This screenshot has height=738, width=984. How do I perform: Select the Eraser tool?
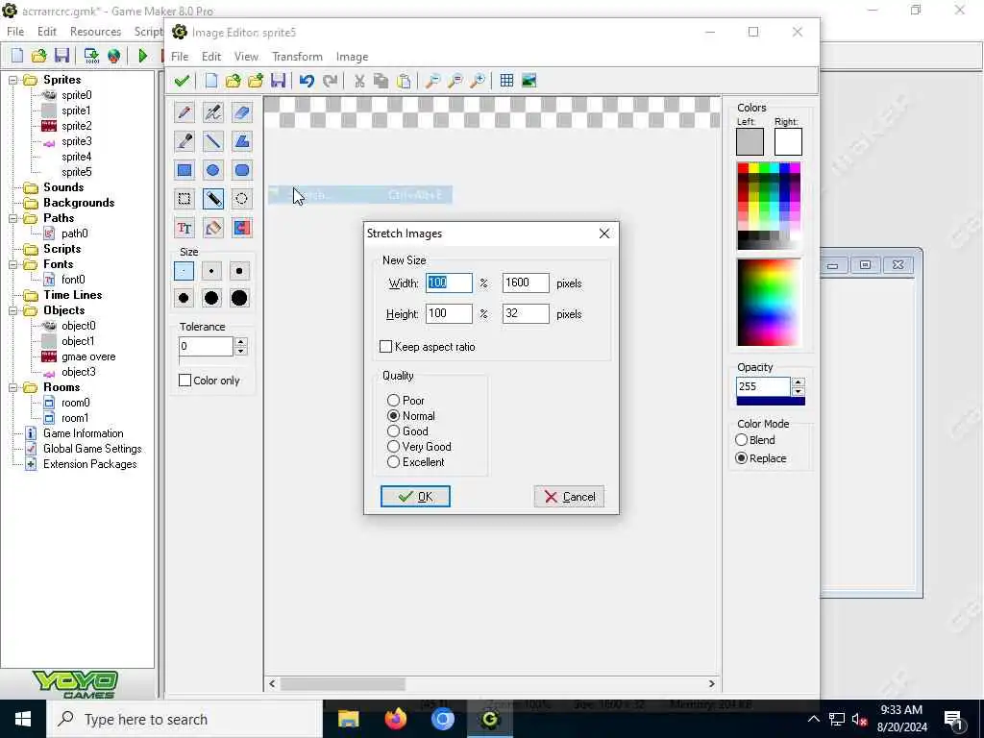tap(241, 112)
